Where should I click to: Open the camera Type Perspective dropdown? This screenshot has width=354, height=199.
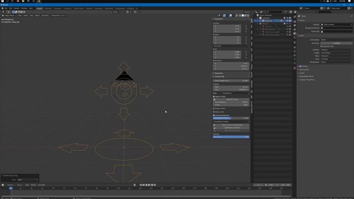(236, 93)
